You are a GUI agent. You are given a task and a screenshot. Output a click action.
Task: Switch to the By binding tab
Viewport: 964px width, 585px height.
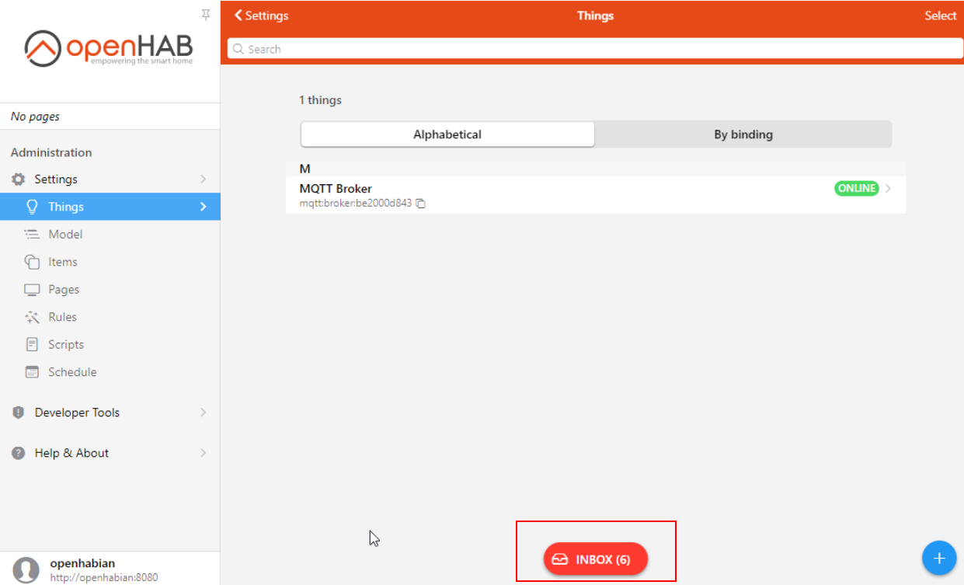(x=743, y=134)
